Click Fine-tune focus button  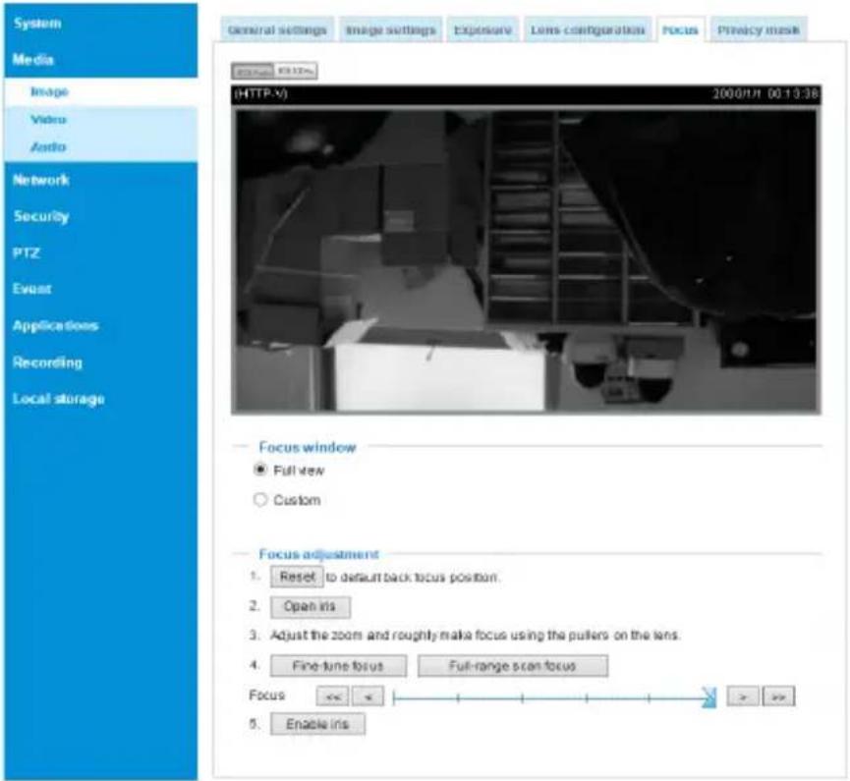tap(338, 665)
